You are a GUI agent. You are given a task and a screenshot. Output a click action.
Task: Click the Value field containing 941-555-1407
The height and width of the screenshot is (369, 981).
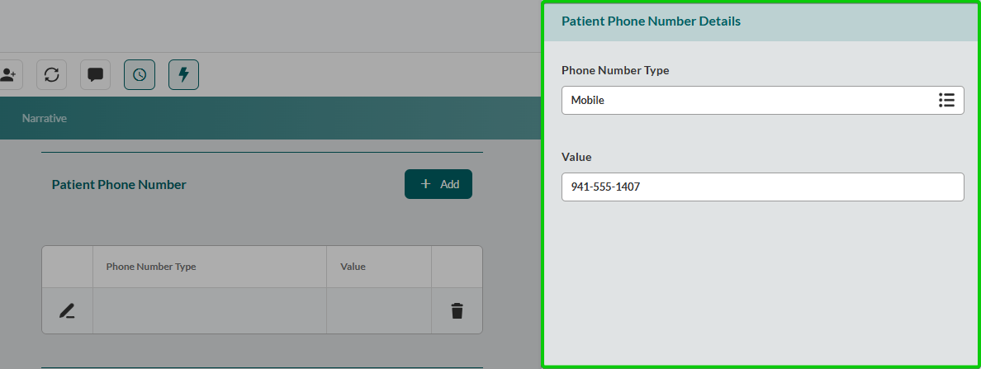[x=761, y=187]
